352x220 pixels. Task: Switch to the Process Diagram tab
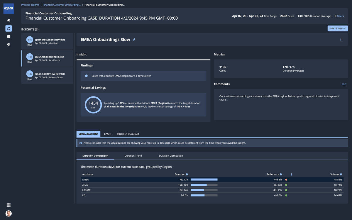tap(128, 134)
